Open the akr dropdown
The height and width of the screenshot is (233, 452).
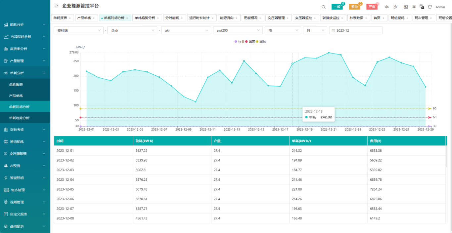tap(186, 30)
